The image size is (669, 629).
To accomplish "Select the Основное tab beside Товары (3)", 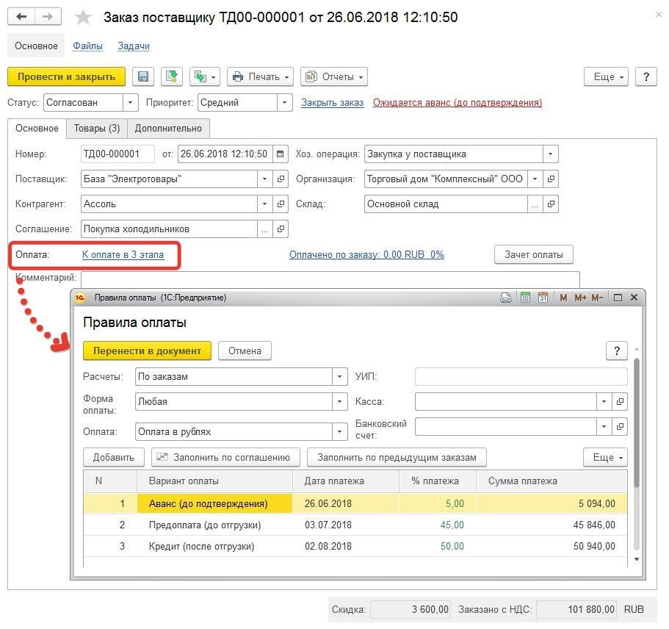I will click(x=37, y=128).
